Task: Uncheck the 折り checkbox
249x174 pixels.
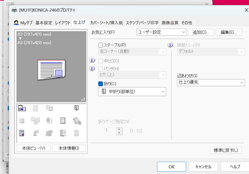Action: [101, 83]
